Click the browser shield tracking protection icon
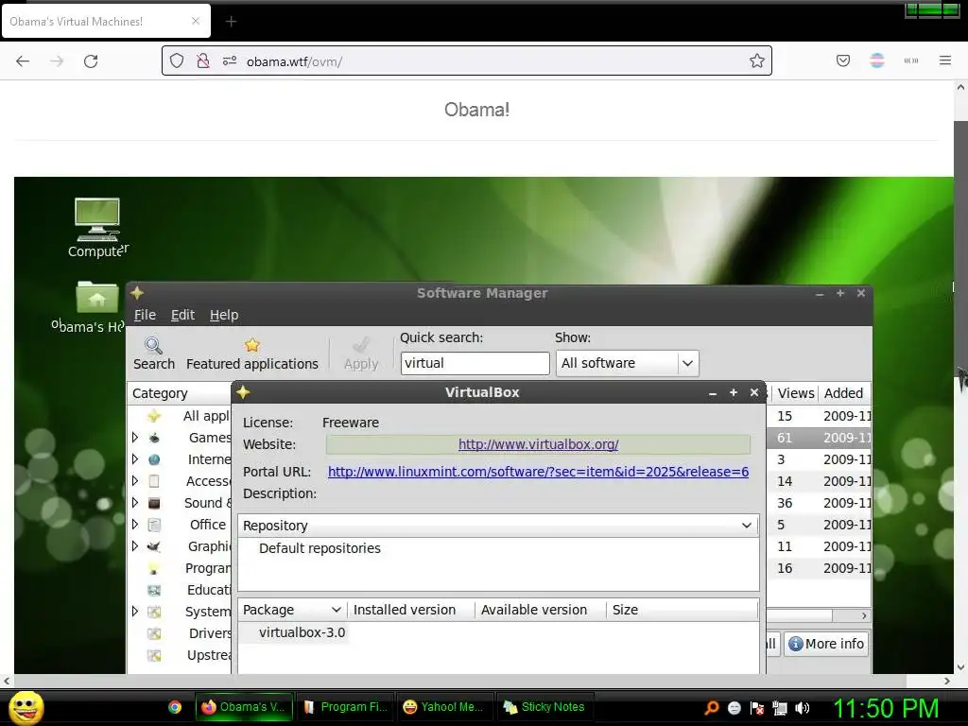 [177, 60]
